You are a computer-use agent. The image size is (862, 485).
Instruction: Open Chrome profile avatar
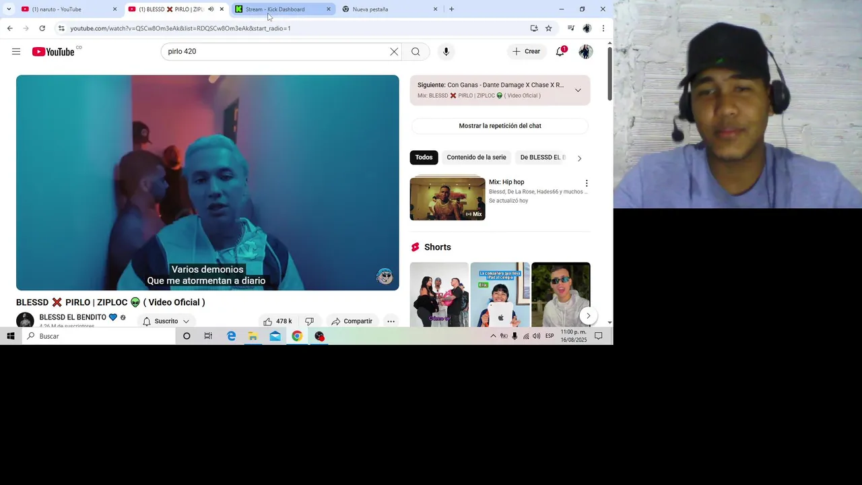tap(587, 28)
